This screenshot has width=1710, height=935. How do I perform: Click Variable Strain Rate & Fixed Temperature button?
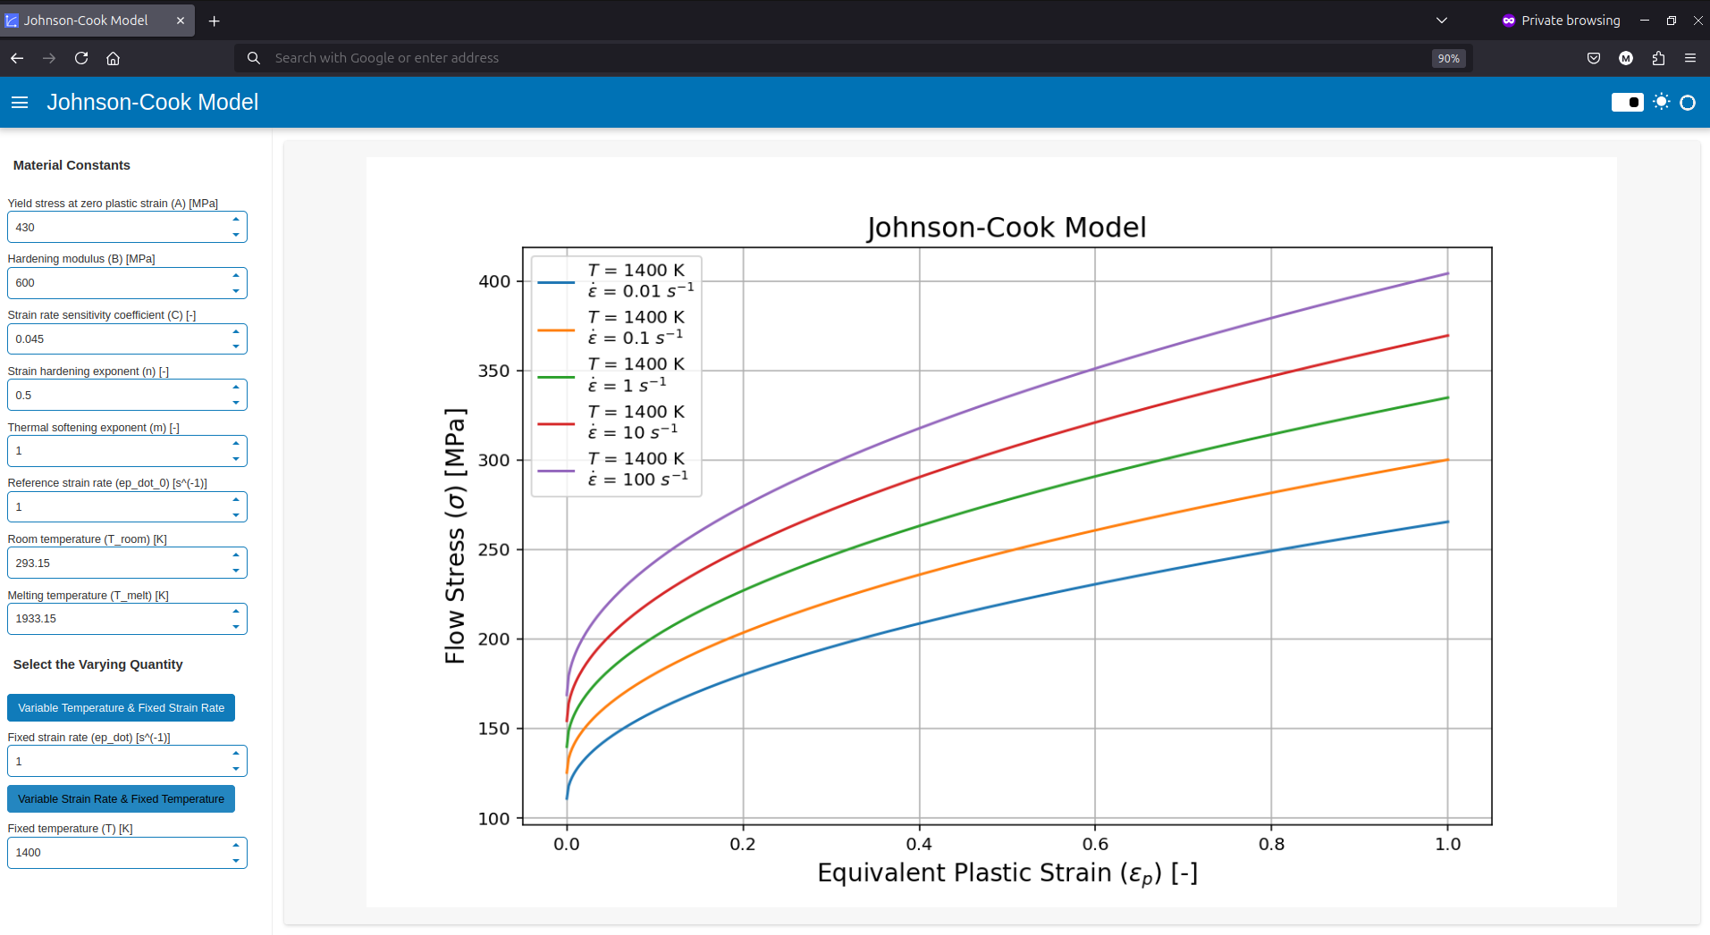(x=121, y=798)
